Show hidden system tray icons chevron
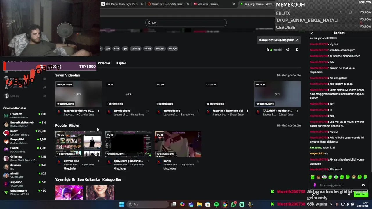The height and width of the screenshot is (209, 372). pos(331,204)
